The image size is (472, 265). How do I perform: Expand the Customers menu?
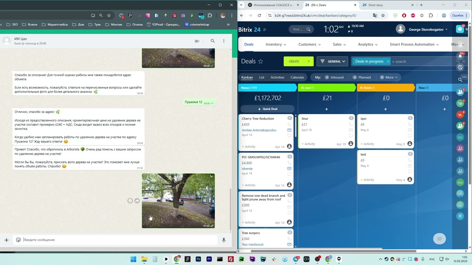click(309, 45)
